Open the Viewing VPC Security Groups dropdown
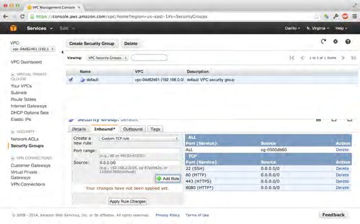 point(107,58)
